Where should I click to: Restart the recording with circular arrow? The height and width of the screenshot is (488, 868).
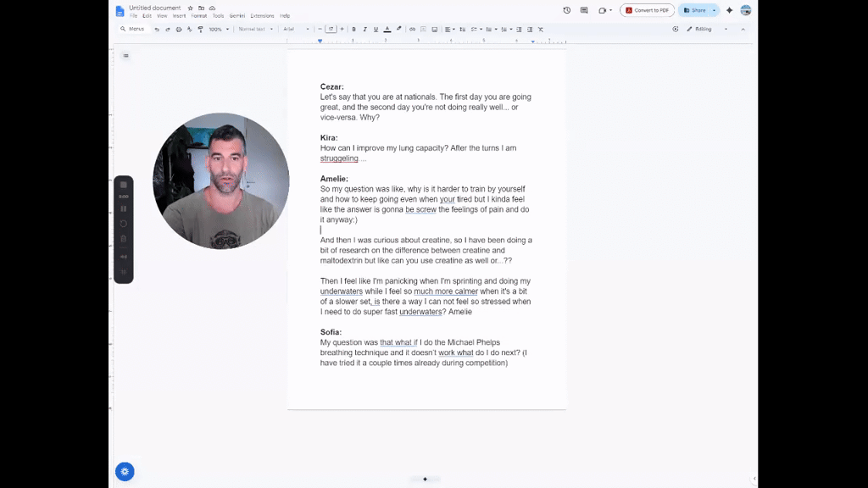pos(124,224)
